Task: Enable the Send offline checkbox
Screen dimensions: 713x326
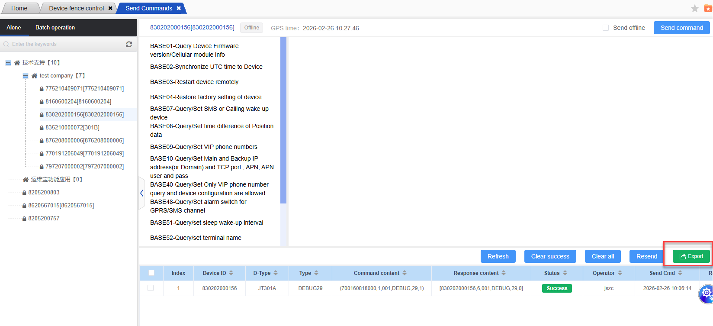Action: click(606, 28)
